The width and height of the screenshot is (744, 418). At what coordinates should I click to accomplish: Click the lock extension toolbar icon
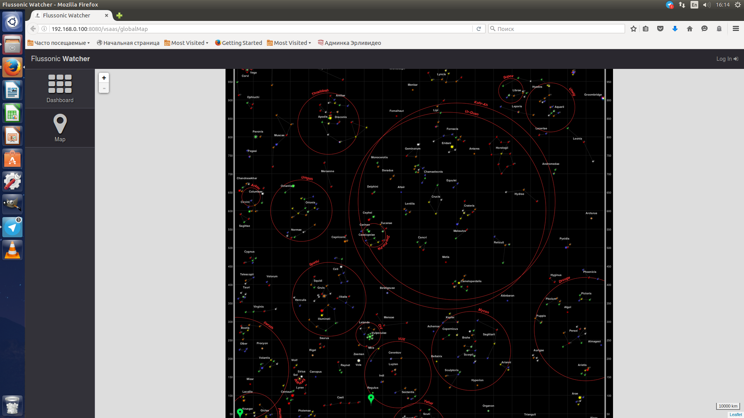719,29
